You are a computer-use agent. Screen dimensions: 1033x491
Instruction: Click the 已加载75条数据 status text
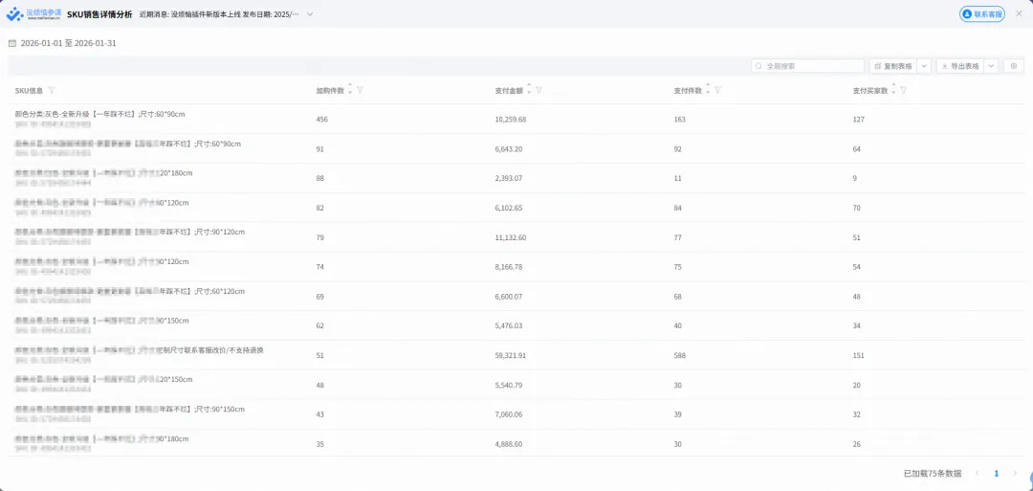933,473
